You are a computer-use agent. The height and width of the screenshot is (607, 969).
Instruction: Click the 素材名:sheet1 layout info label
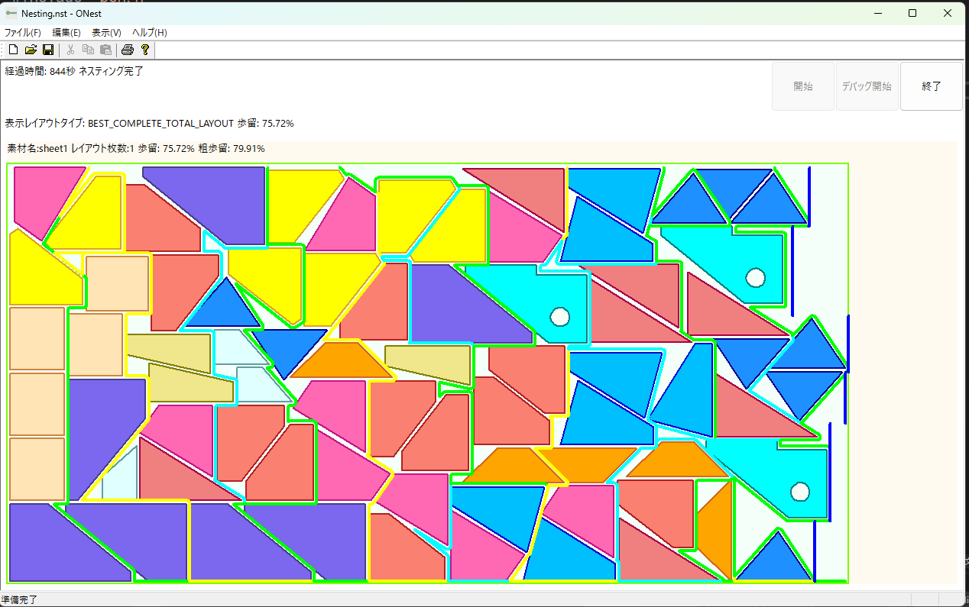(136, 149)
